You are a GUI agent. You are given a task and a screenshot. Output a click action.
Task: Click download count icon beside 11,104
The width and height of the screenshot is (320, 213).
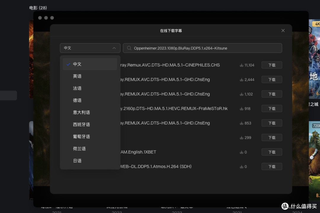pyautogui.click(x=241, y=65)
